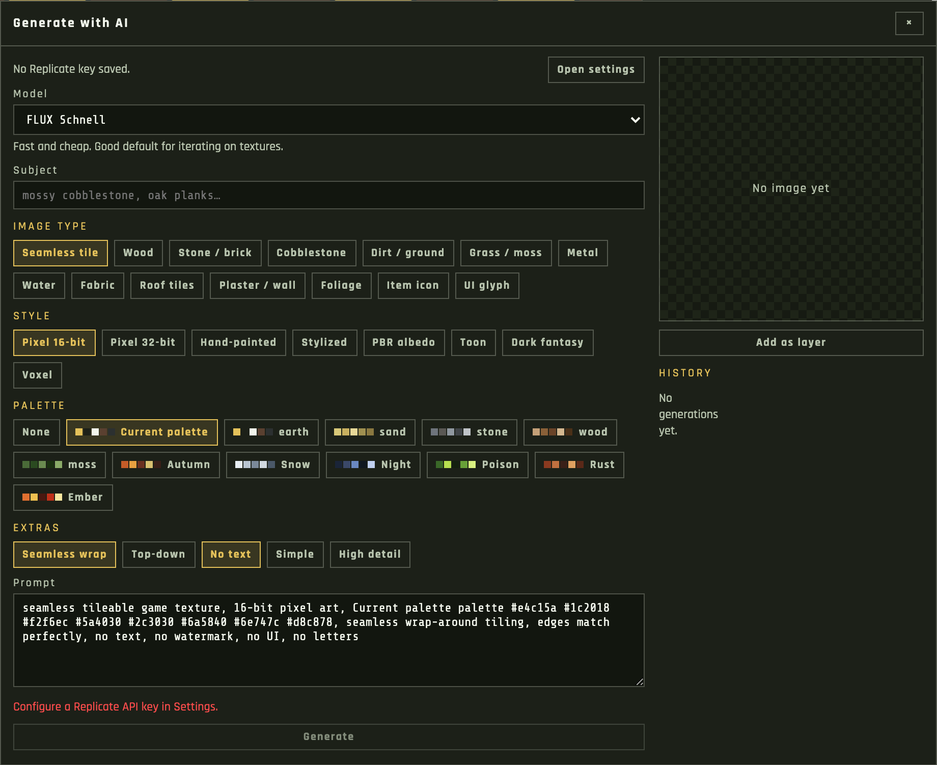
Task: Choose the earth palette
Action: tap(271, 432)
